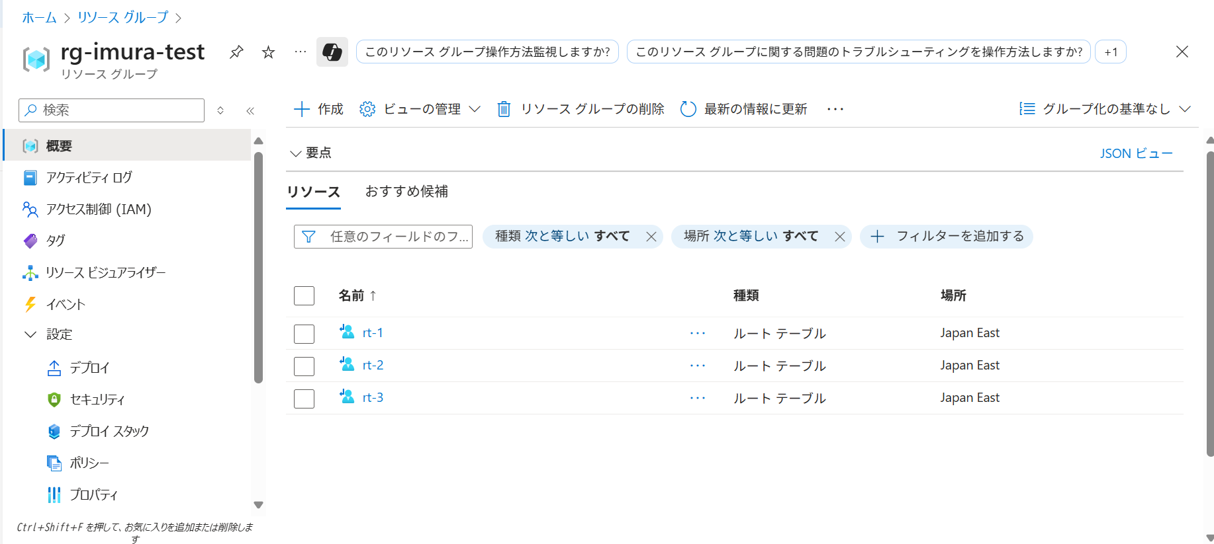Add resource group to favorites star

[268, 52]
